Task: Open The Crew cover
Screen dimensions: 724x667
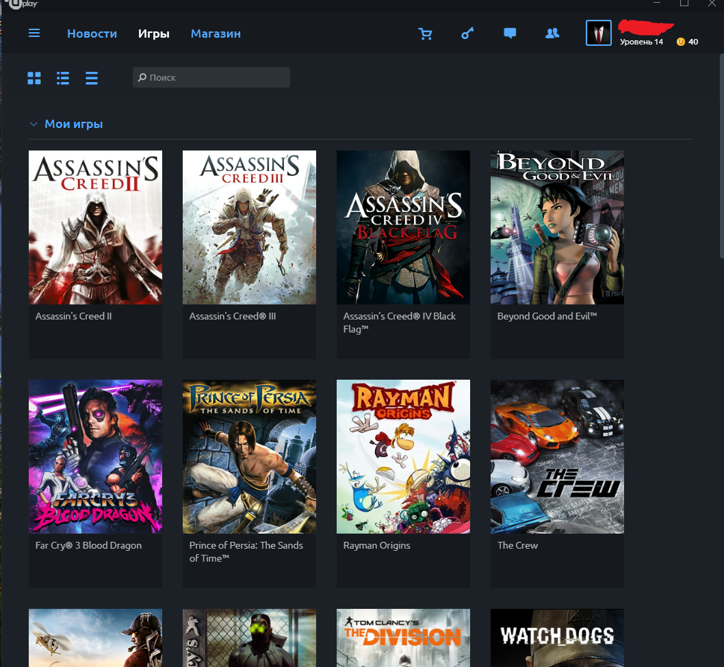Action: pyautogui.click(x=557, y=456)
